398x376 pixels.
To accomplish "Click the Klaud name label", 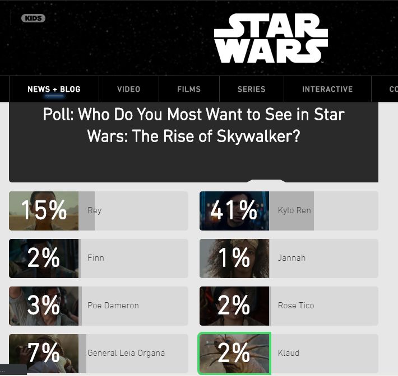I will point(289,353).
